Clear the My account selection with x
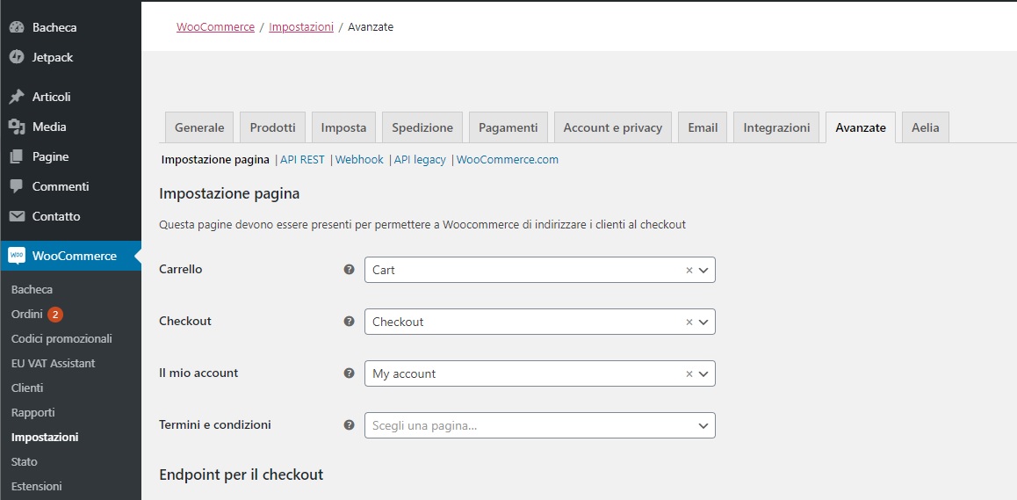This screenshot has height=500, width=1017. pos(689,374)
